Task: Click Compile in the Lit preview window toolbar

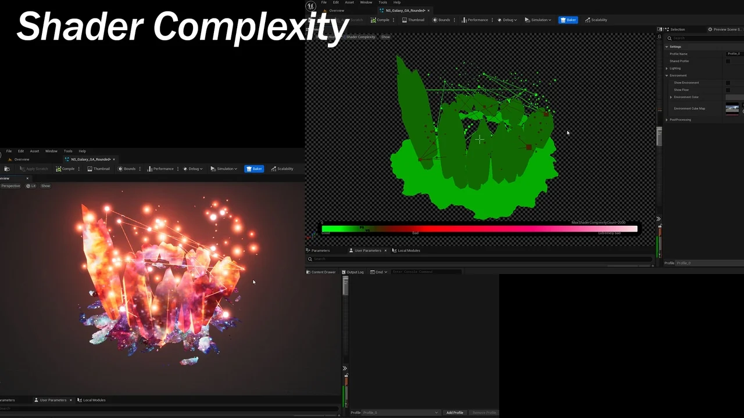Action: pyautogui.click(x=65, y=169)
